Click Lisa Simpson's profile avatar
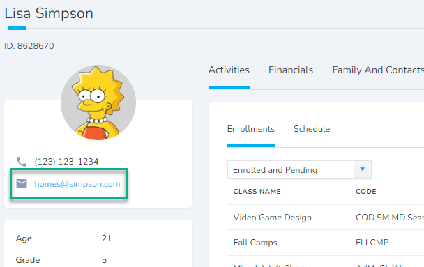The image size is (424, 267). pyautogui.click(x=98, y=102)
